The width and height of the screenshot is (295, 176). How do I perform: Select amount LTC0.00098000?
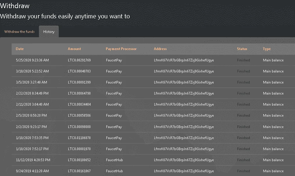pyautogui.click(x=79, y=127)
